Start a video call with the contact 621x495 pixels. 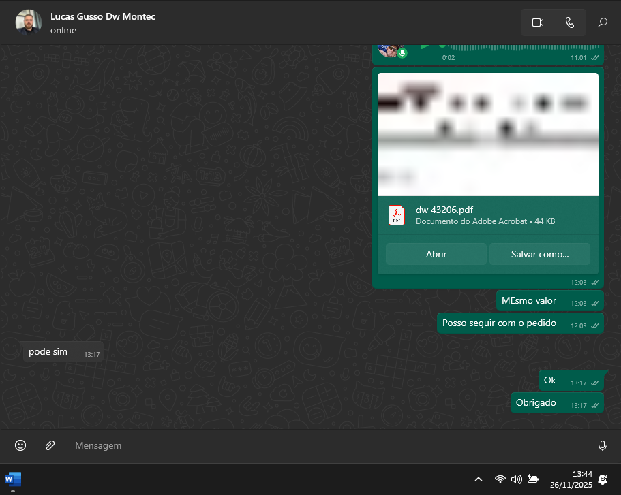click(x=537, y=22)
